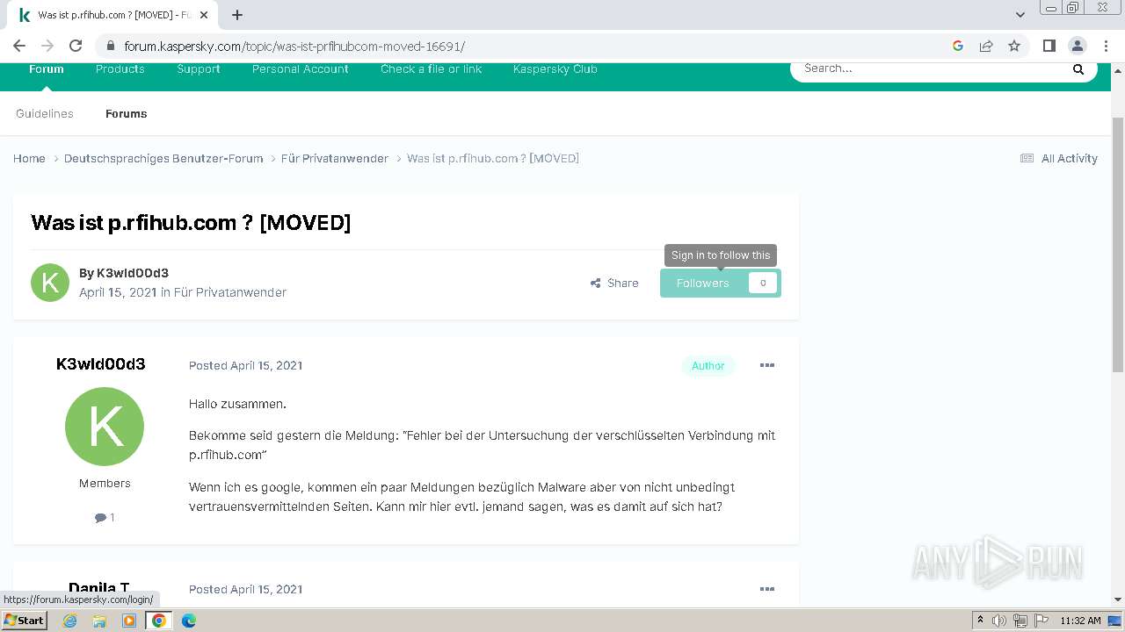1125x632 pixels.
Task: Open media player from taskbar
Action: pos(129,621)
